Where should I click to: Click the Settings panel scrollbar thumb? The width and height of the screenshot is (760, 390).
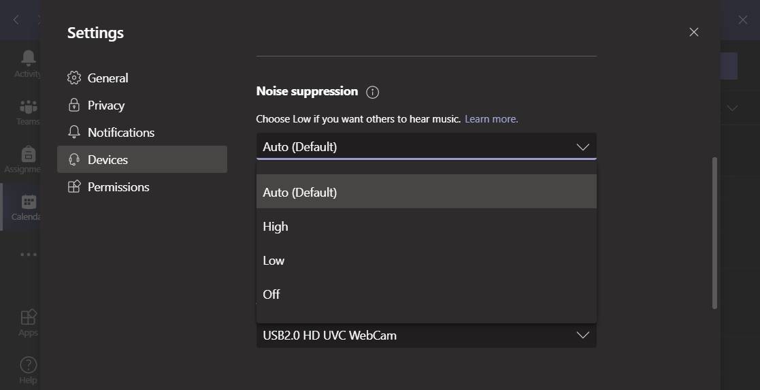pyautogui.click(x=714, y=233)
